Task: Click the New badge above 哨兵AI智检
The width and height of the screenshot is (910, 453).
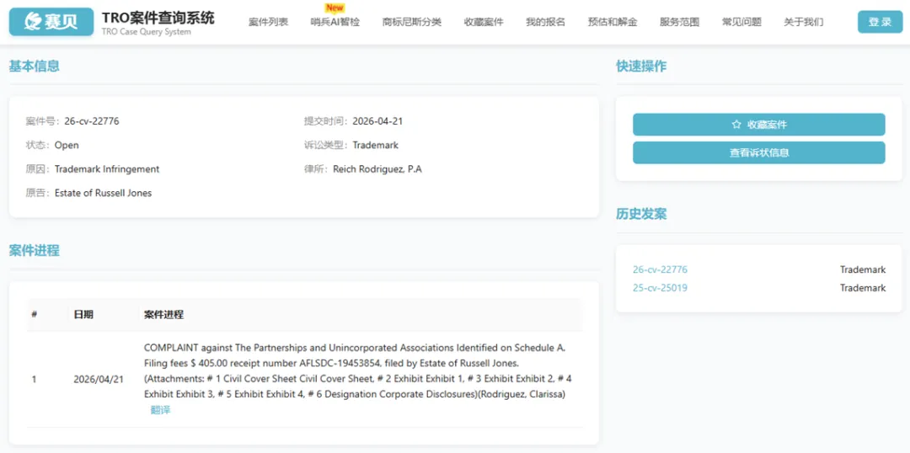Action: (335, 8)
